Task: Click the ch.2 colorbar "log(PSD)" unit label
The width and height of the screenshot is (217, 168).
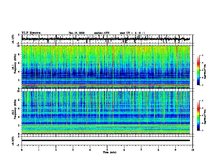Action: 205,116
